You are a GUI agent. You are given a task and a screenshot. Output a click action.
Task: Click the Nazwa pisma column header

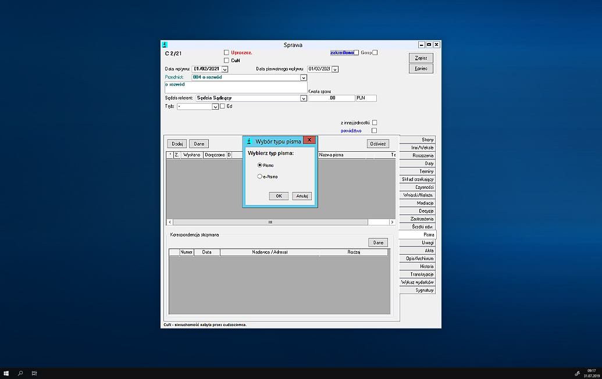(x=341, y=155)
